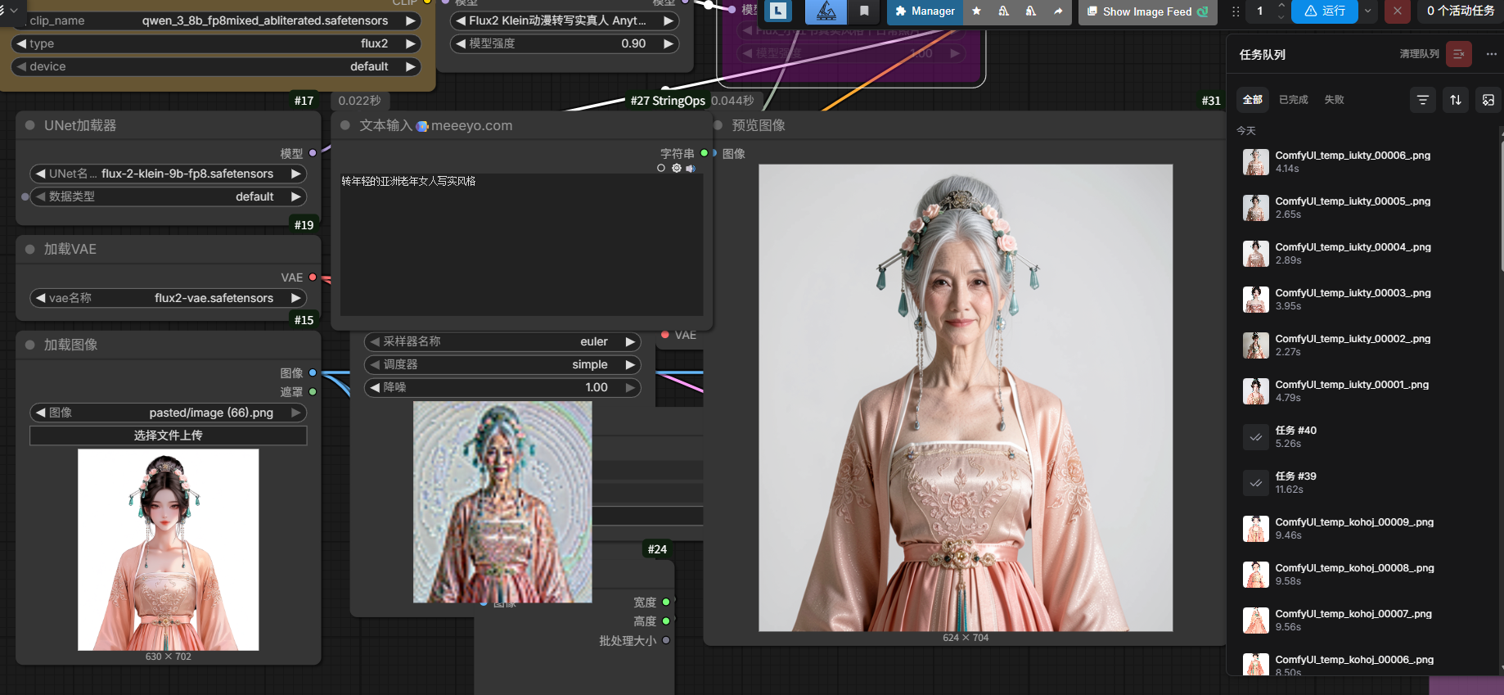The height and width of the screenshot is (695, 1504).
Task: Toggle the collapse dot on 加载VAE node
Action: [30, 249]
